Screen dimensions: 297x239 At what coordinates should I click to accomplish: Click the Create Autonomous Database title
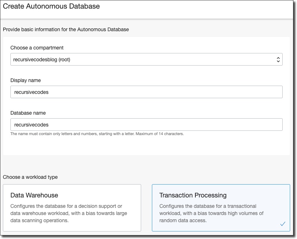(x=51, y=6)
